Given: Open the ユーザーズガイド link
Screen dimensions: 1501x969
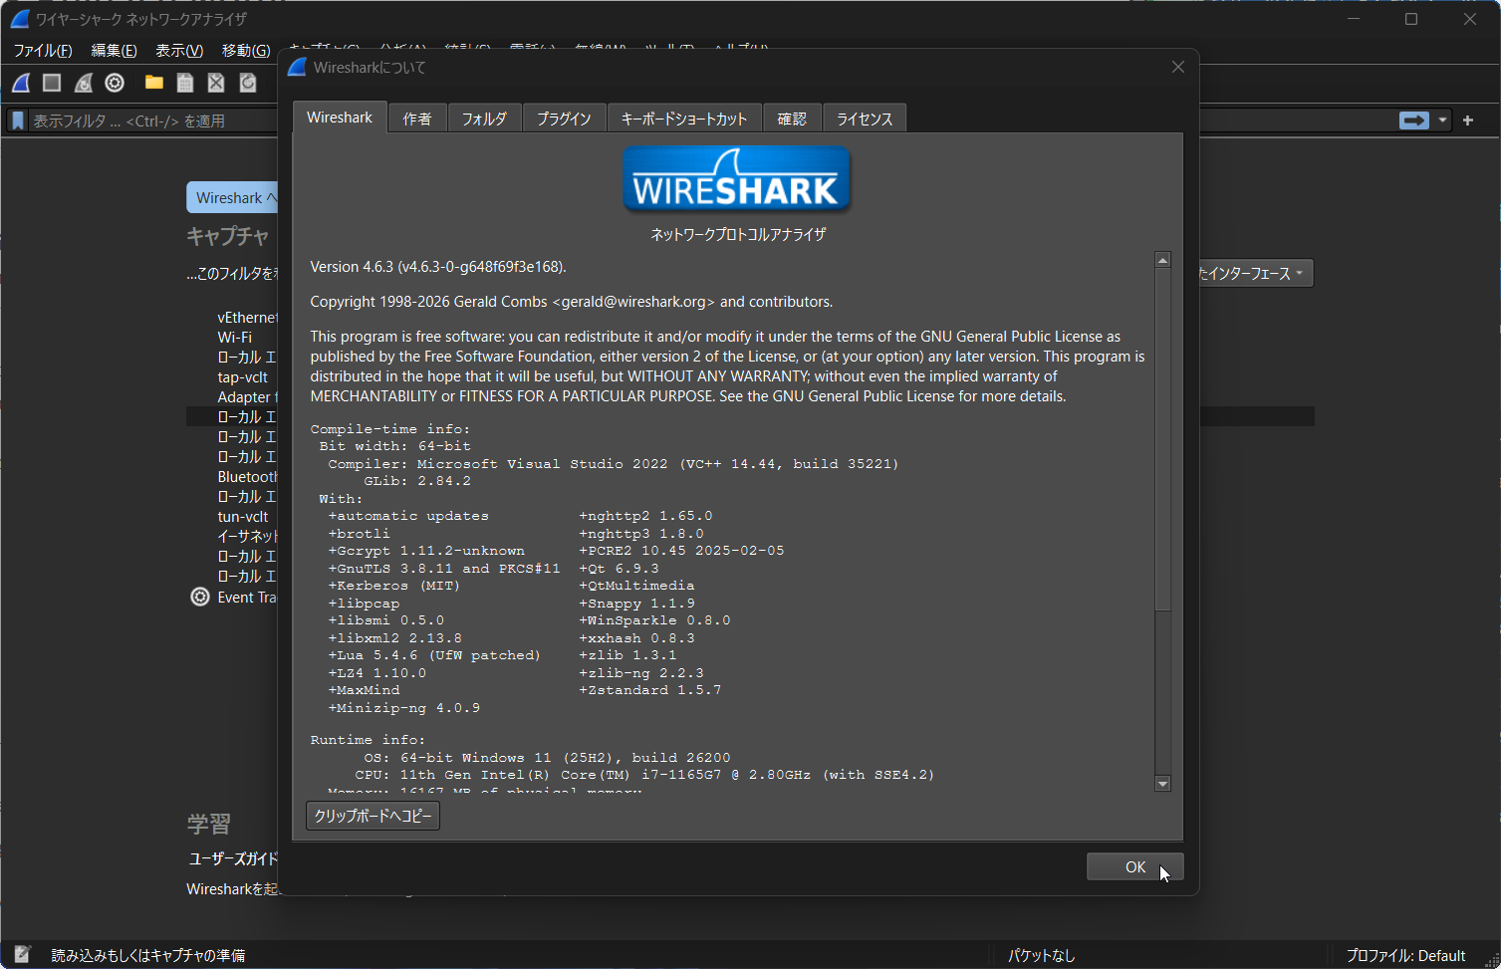Looking at the screenshot, I should pos(231,858).
